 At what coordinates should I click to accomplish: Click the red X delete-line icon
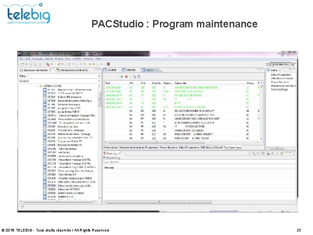(127, 77)
